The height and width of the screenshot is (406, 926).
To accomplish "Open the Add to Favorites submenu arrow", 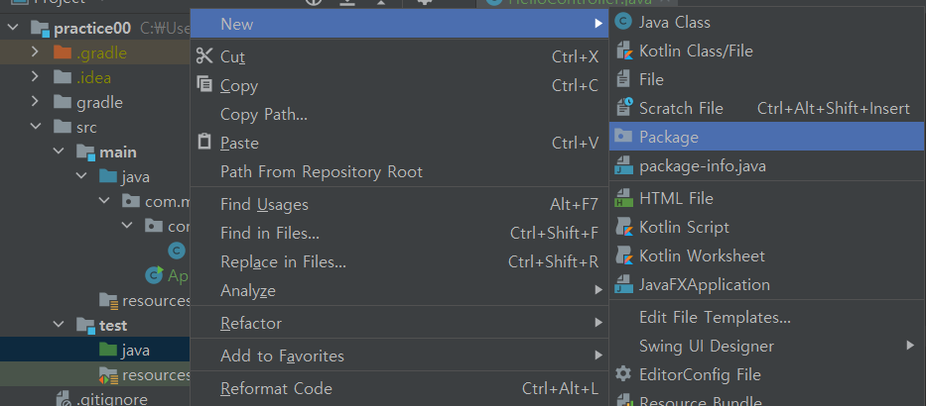I will (598, 355).
